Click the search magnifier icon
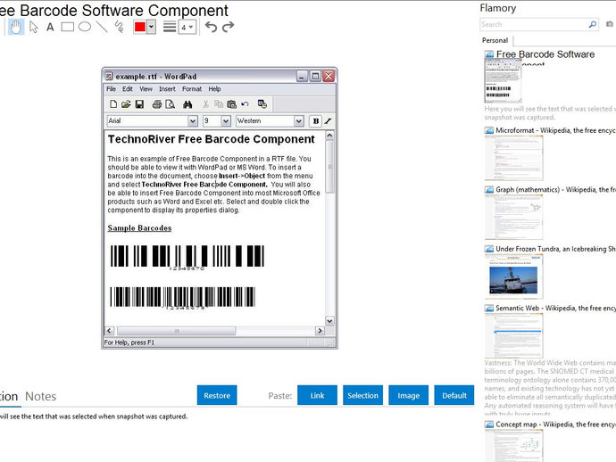Screen dimensions: 616x462 click(593, 24)
